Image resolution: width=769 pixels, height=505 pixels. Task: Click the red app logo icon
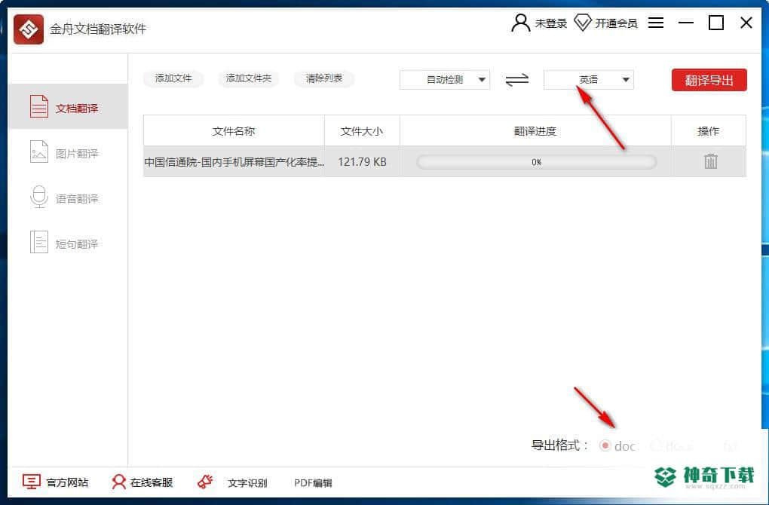tap(29, 29)
